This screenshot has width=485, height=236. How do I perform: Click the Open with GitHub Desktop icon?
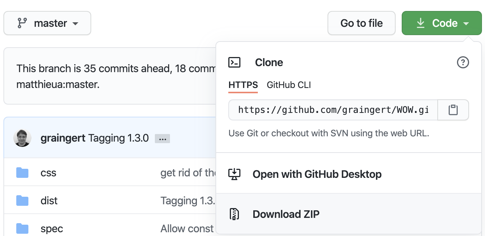235,174
